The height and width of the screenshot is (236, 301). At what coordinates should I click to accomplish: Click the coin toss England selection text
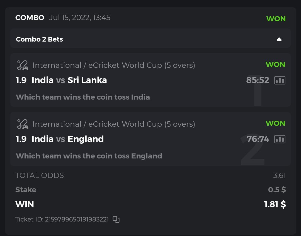click(89, 156)
